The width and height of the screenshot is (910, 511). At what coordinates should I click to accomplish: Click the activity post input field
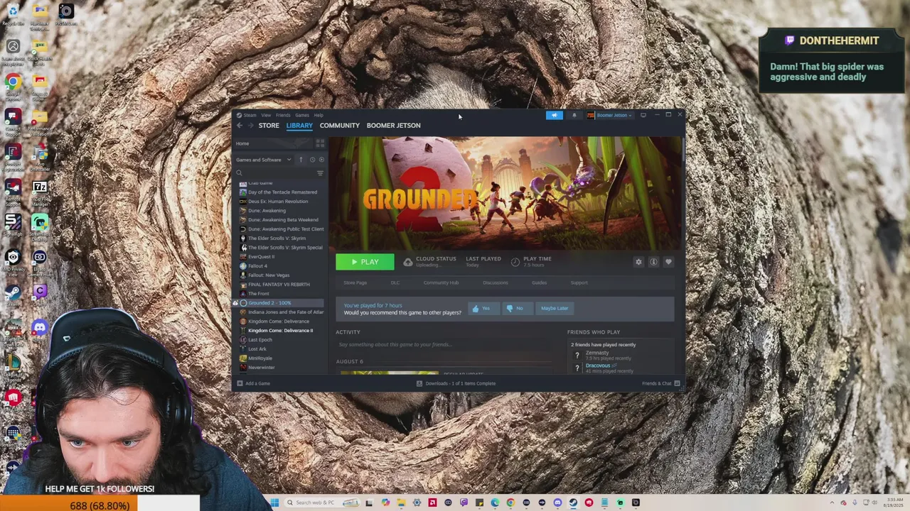tap(444, 345)
